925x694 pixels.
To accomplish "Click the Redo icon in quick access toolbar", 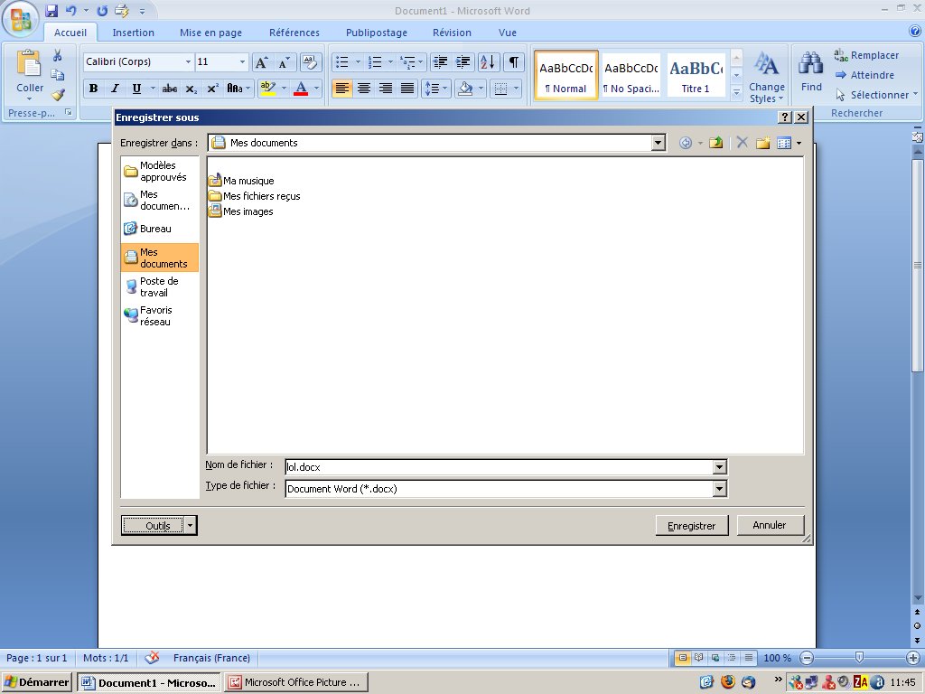I will pyautogui.click(x=102, y=11).
